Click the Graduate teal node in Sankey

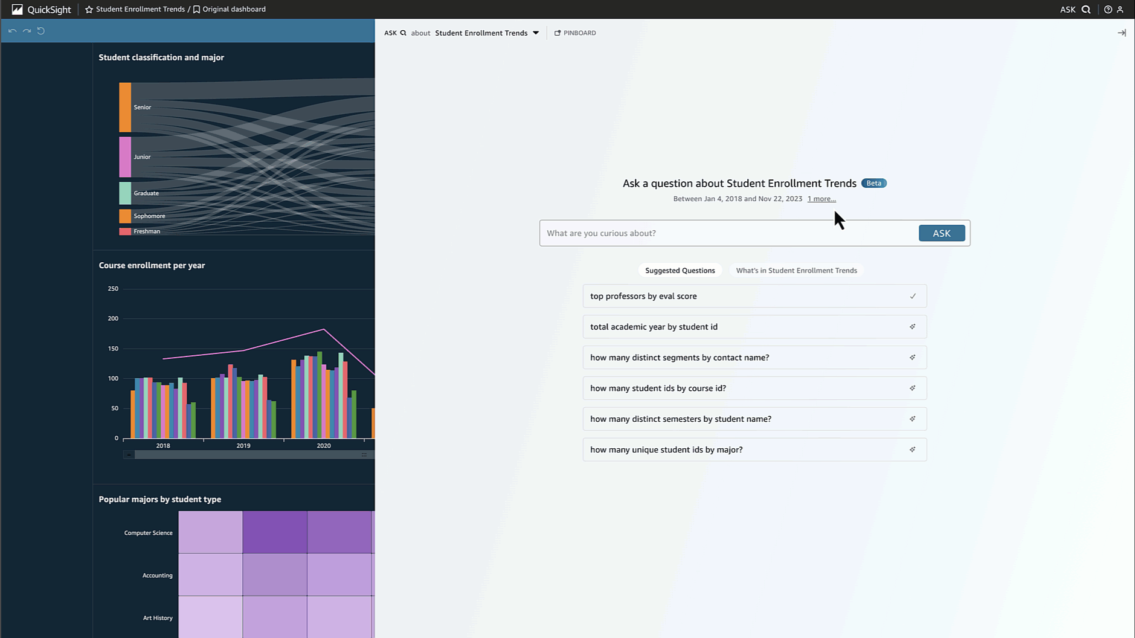tap(125, 193)
